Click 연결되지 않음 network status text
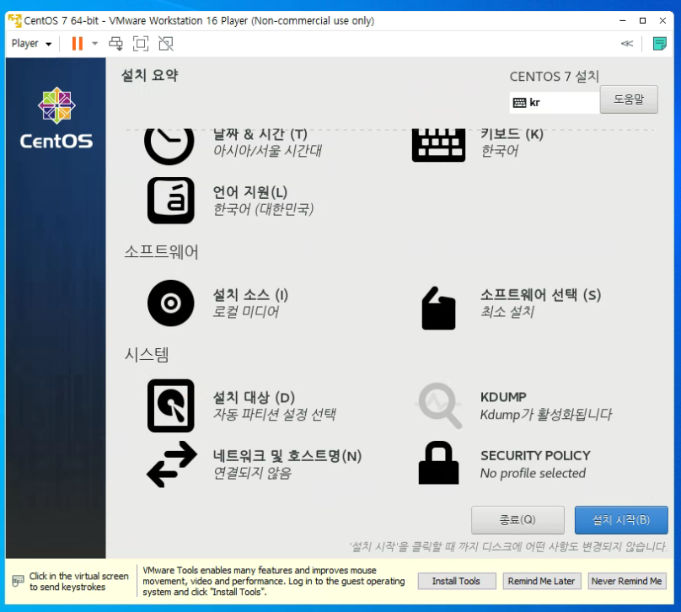Image resolution: width=681 pixels, height=612 pixels. (x=252, y=473)
